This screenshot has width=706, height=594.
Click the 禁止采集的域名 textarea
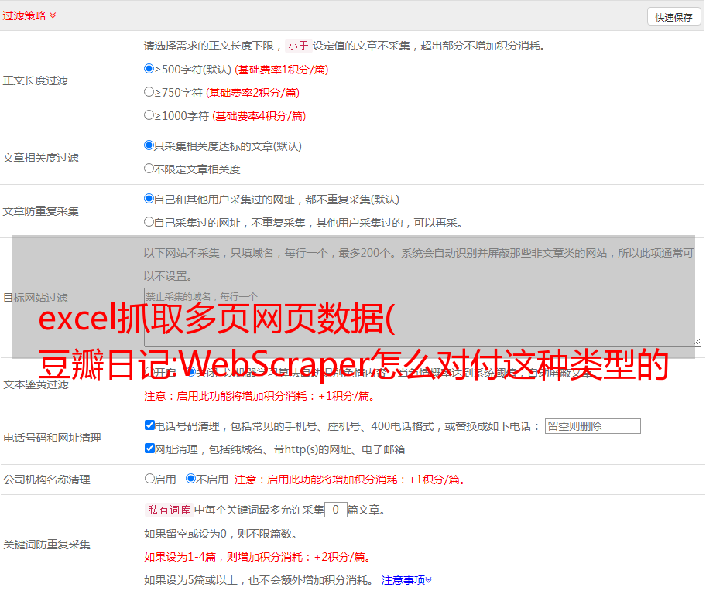click(x=423, y=317)
